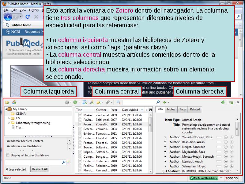
Task: Select the Info tab
Action: point(160,109)
